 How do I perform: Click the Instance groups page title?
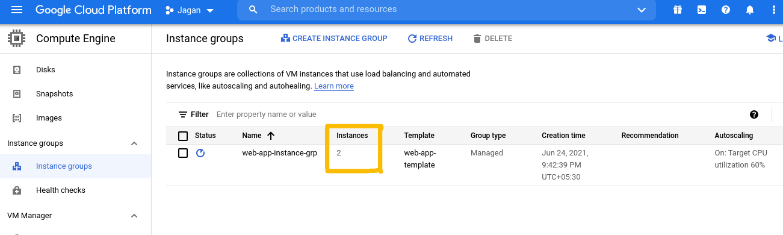tap(205, 39)
